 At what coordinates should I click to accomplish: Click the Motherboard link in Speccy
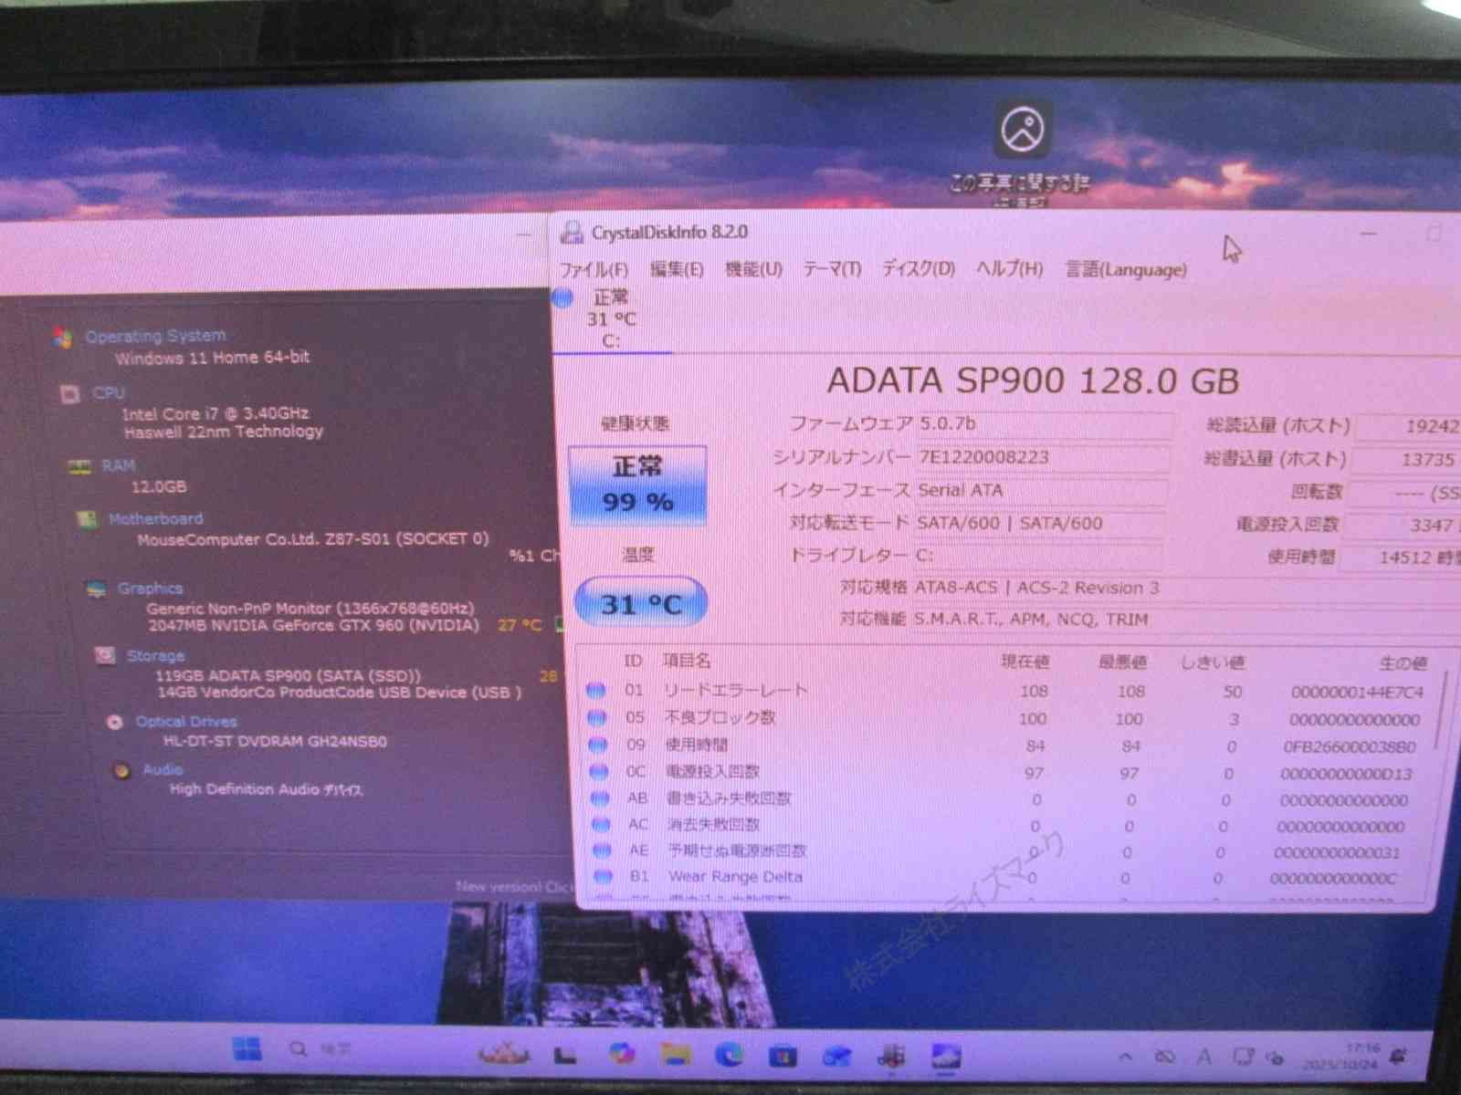pyautogui.click(x=155, y=519)
